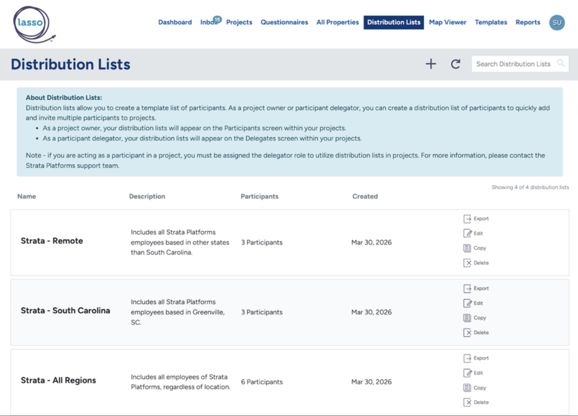Click 'Showing 4 of 4 distribution lists' text
The width and height of the screenshot is (578, 416).
(530, 187)
